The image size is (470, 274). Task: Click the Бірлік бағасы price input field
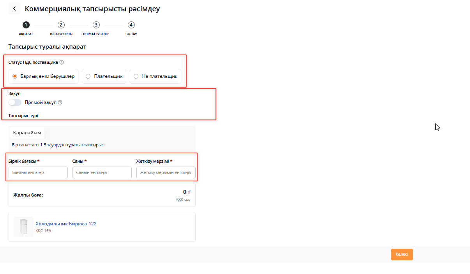tap(38, 172)
